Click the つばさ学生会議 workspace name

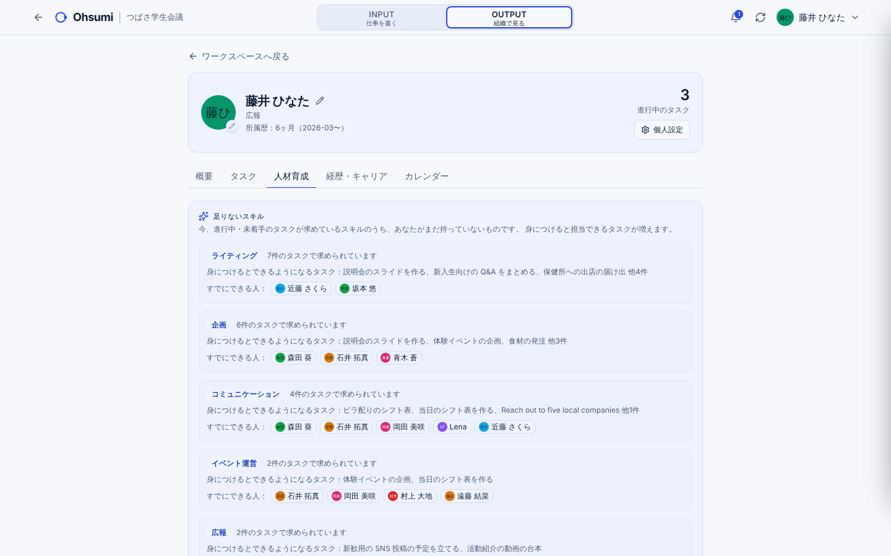[155, 17]
